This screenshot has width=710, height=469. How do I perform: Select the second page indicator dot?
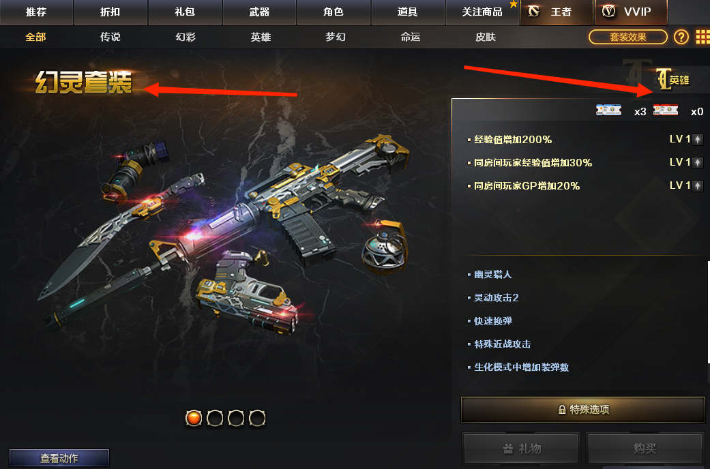point(215,418)
